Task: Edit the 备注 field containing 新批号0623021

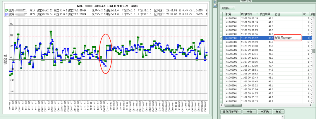Action: coord(288,38)
